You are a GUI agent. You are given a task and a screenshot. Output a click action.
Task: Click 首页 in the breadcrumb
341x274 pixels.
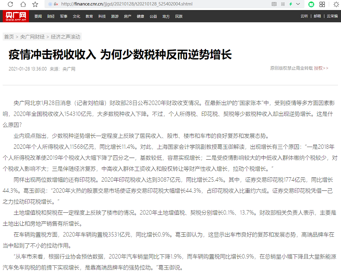[x=9, y=37]
